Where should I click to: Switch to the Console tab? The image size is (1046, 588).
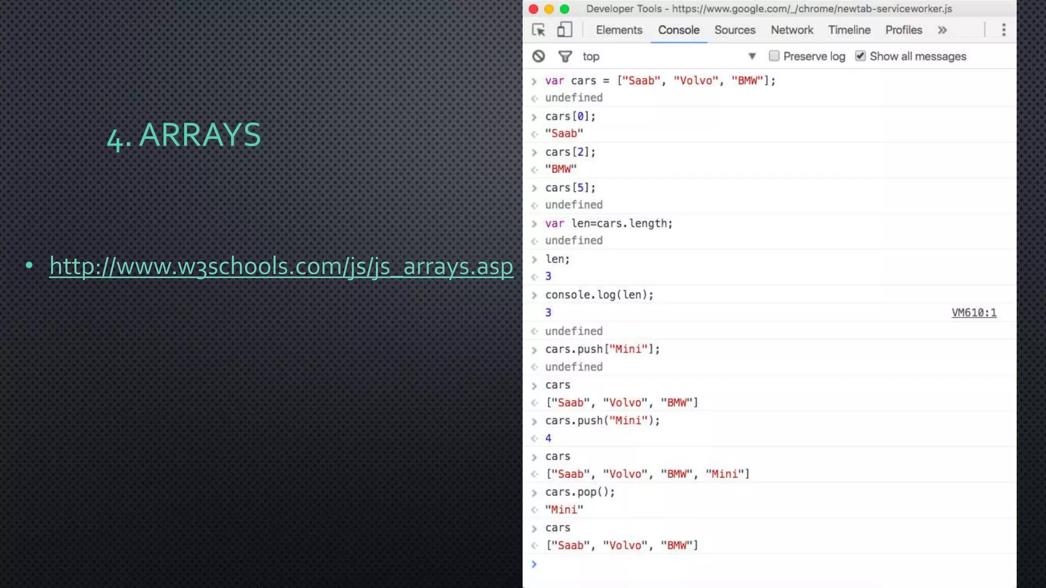tap(679, 30)
